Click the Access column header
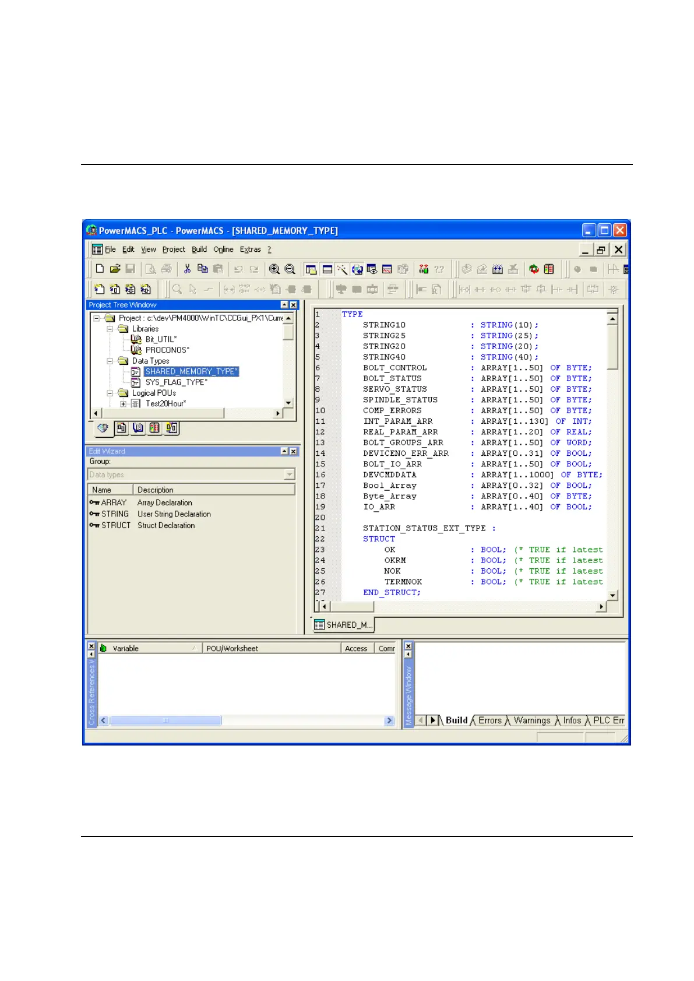 pyautogui.click(x=357, y=648)
